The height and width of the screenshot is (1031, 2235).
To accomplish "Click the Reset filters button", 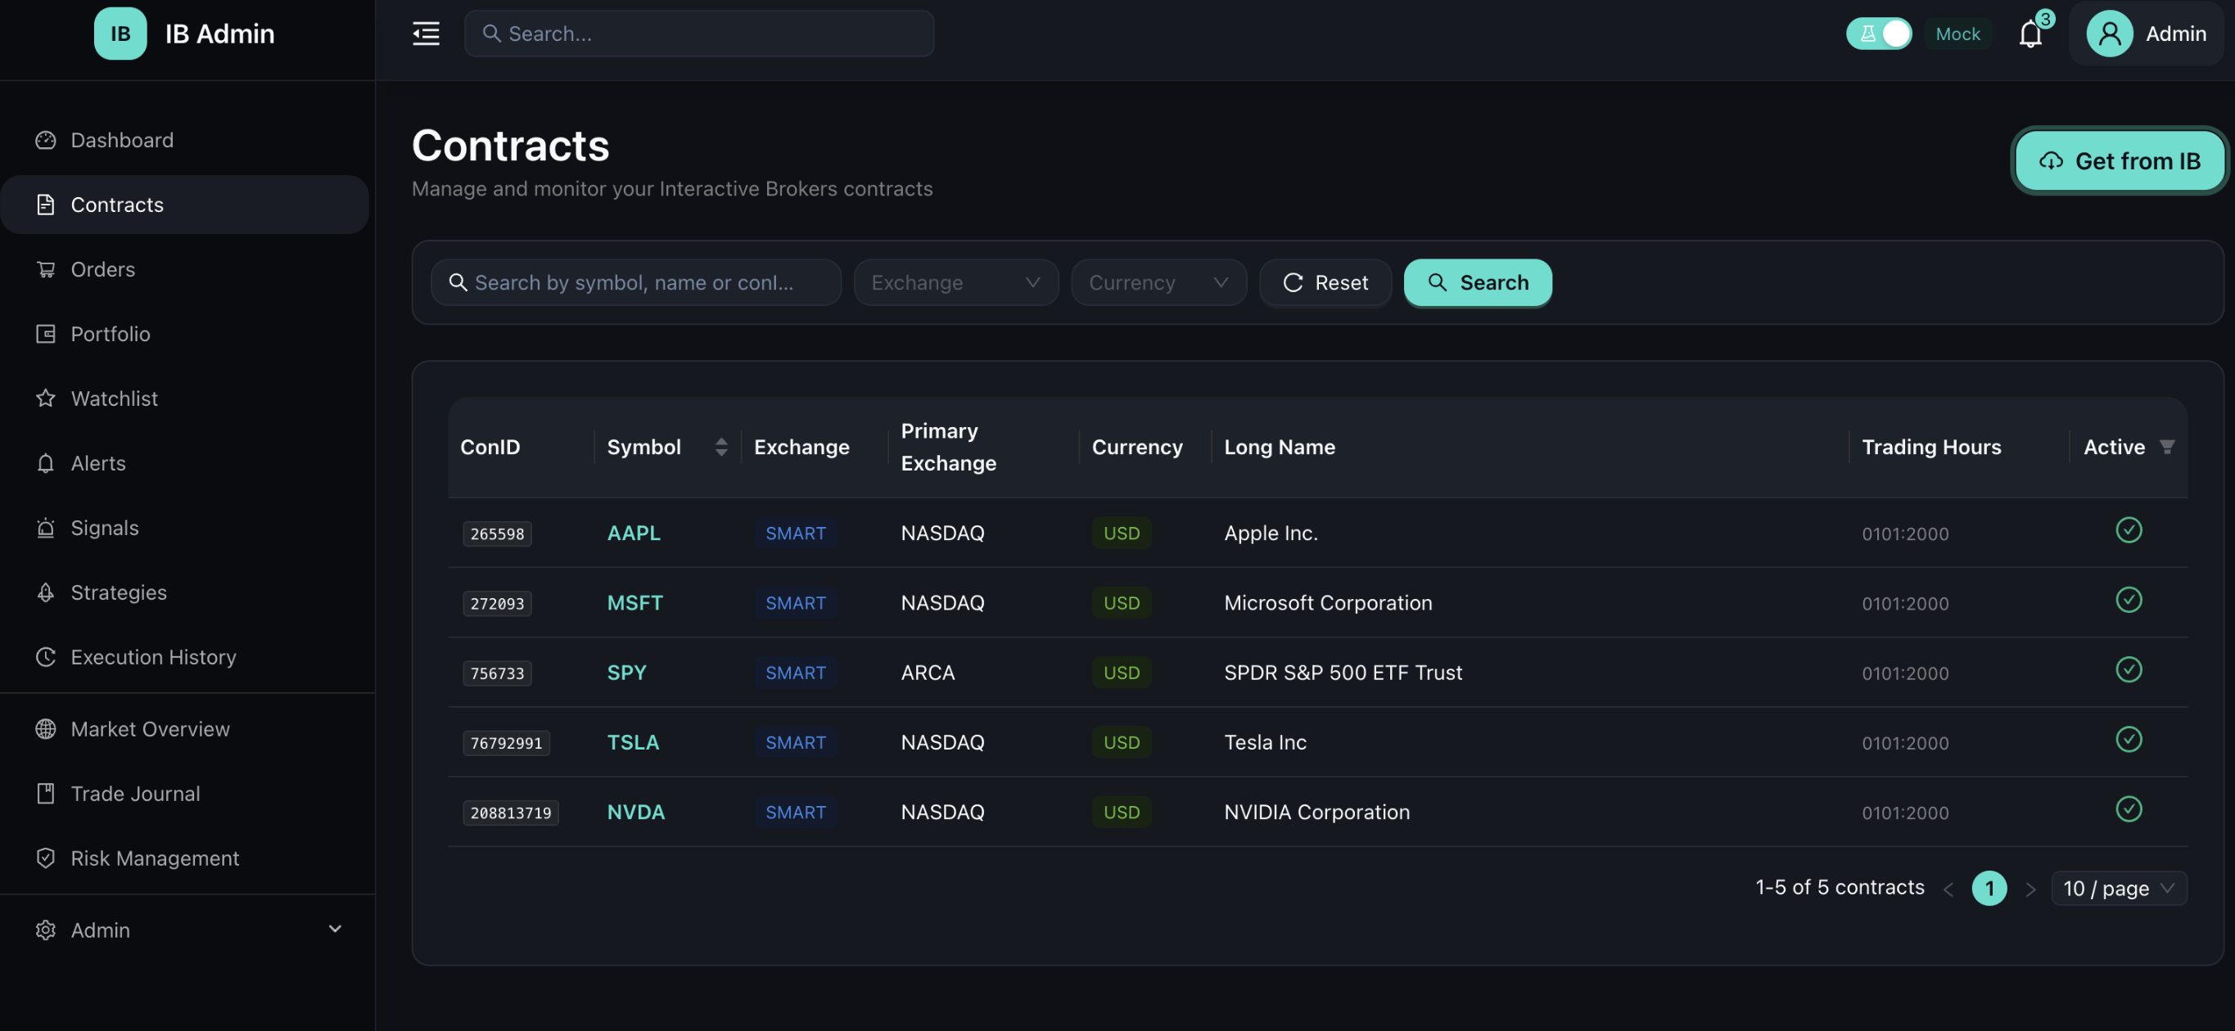I will pyautogui.click(x=1325, y=281).
